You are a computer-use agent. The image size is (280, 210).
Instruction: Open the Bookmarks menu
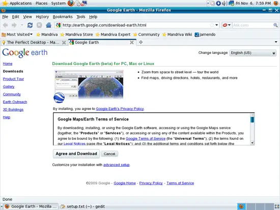tap(63, 17)
